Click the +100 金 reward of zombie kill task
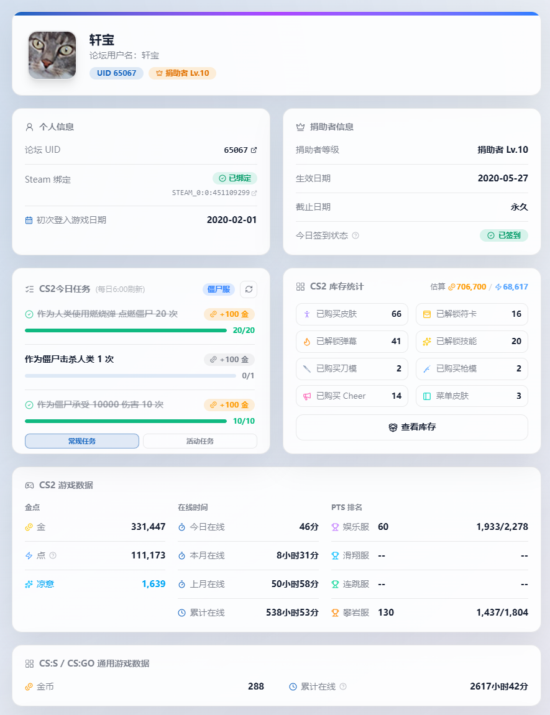 tap(229, 360)
